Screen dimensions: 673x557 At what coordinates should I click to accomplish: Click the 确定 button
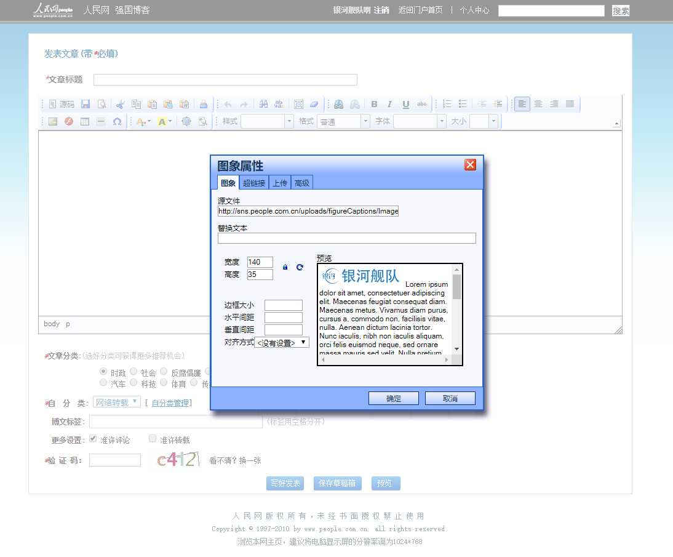pyautogui.click(x=393, y=398)
